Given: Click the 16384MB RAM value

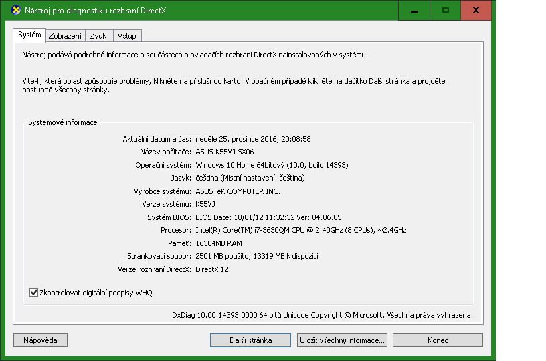Looking at the screenshot, I should [219, 243].
